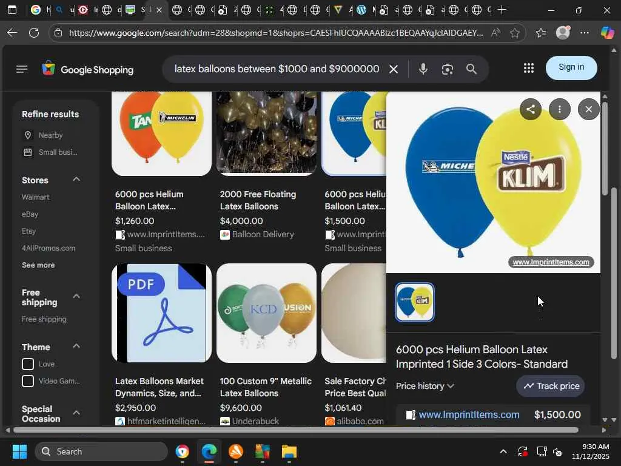The height and width of the screenshot is (466, 621).
Task: Filter by Etsy store
Action: [x=29, y=231]
